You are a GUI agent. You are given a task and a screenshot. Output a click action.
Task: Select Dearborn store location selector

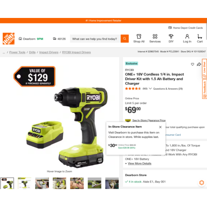[31, 39]
